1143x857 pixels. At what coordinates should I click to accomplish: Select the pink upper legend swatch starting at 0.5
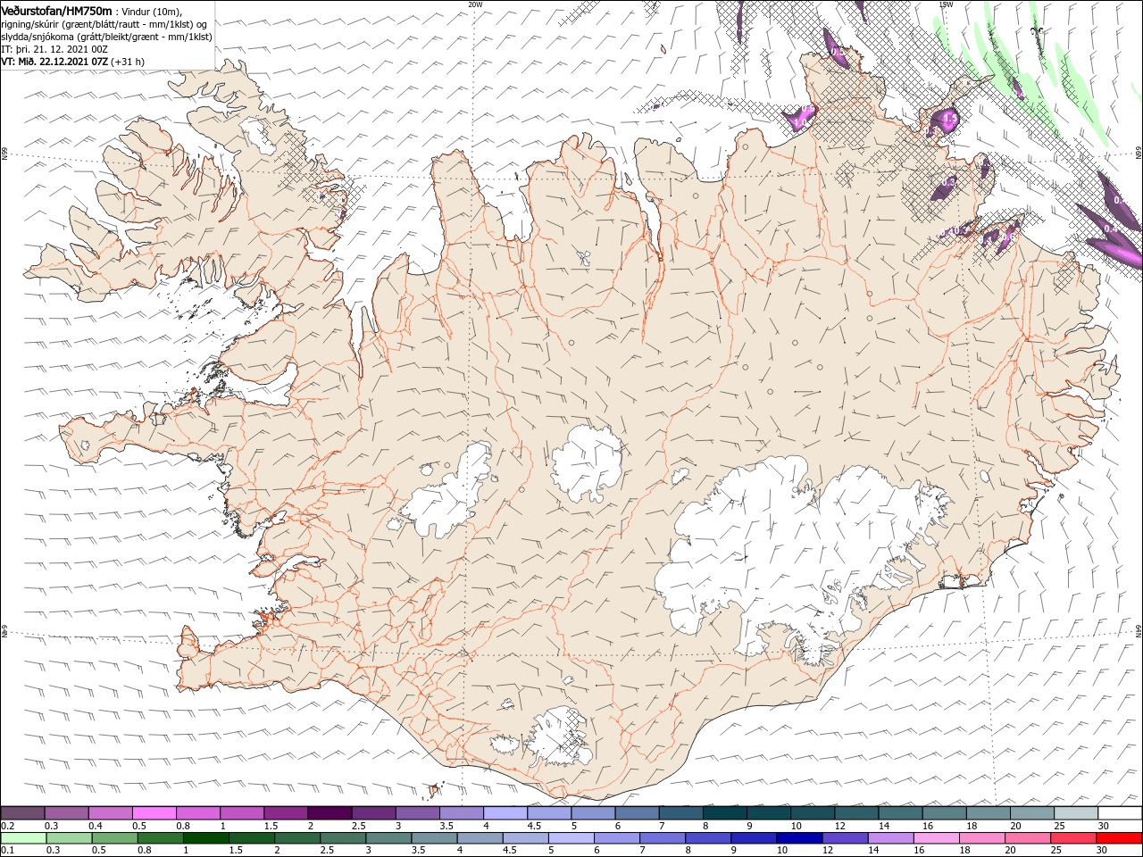[154, 813]
